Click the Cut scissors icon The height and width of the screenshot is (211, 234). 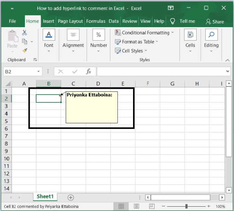24,32
